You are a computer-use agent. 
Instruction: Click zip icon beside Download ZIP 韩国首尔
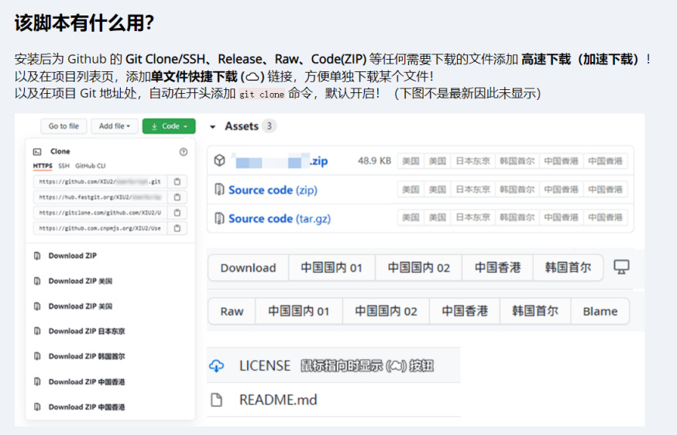(37, 357)
